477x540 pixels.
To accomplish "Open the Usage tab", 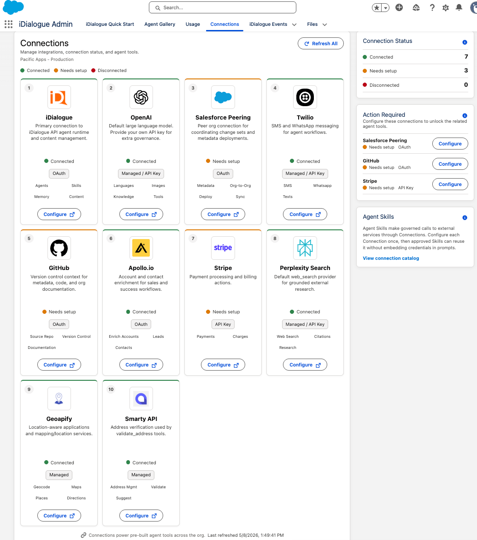I will point(193,24).
